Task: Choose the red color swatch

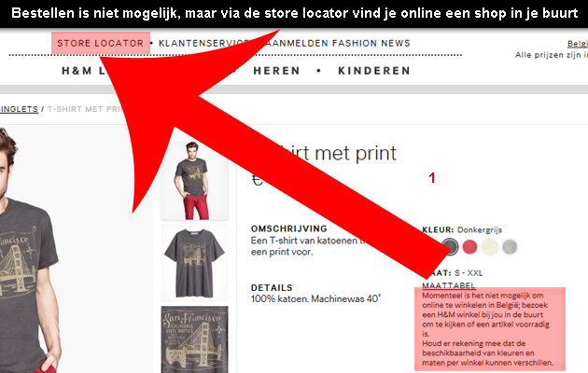Action: [469, 247]
